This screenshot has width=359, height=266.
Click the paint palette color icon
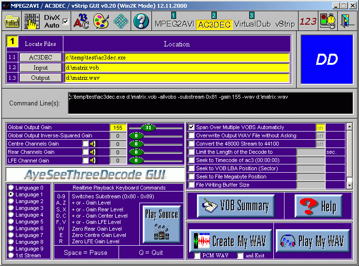101,22
